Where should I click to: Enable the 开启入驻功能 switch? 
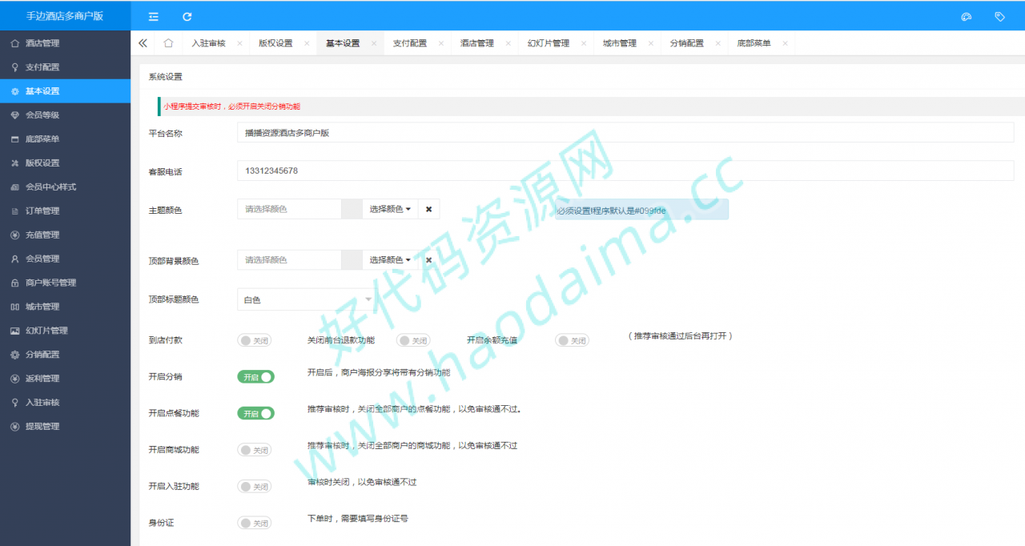(255, 487)
